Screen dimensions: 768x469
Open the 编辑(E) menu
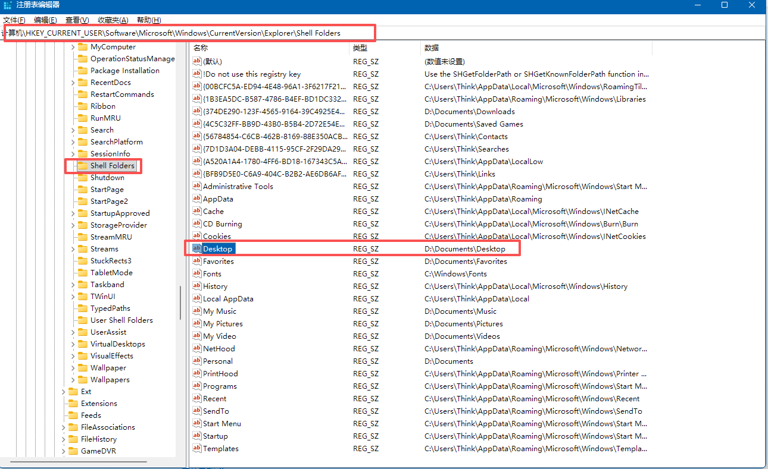point(45,20)
